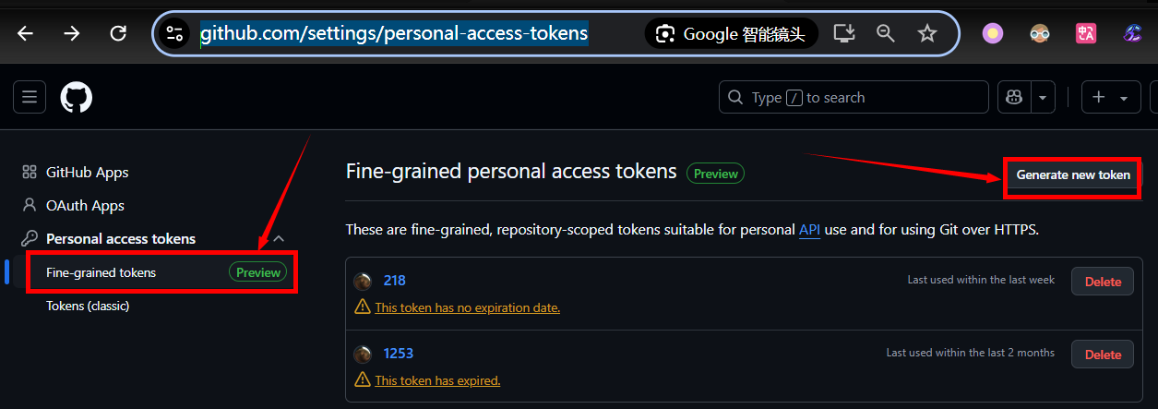Screen dimensions: 1158x409
Task: Delete the expired token 1253
Action: click(x=1103, y=355)
